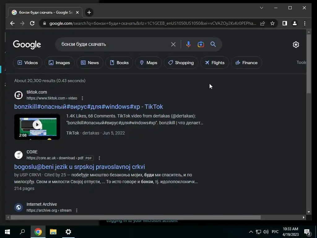Click the scroll down arrow

309,212
